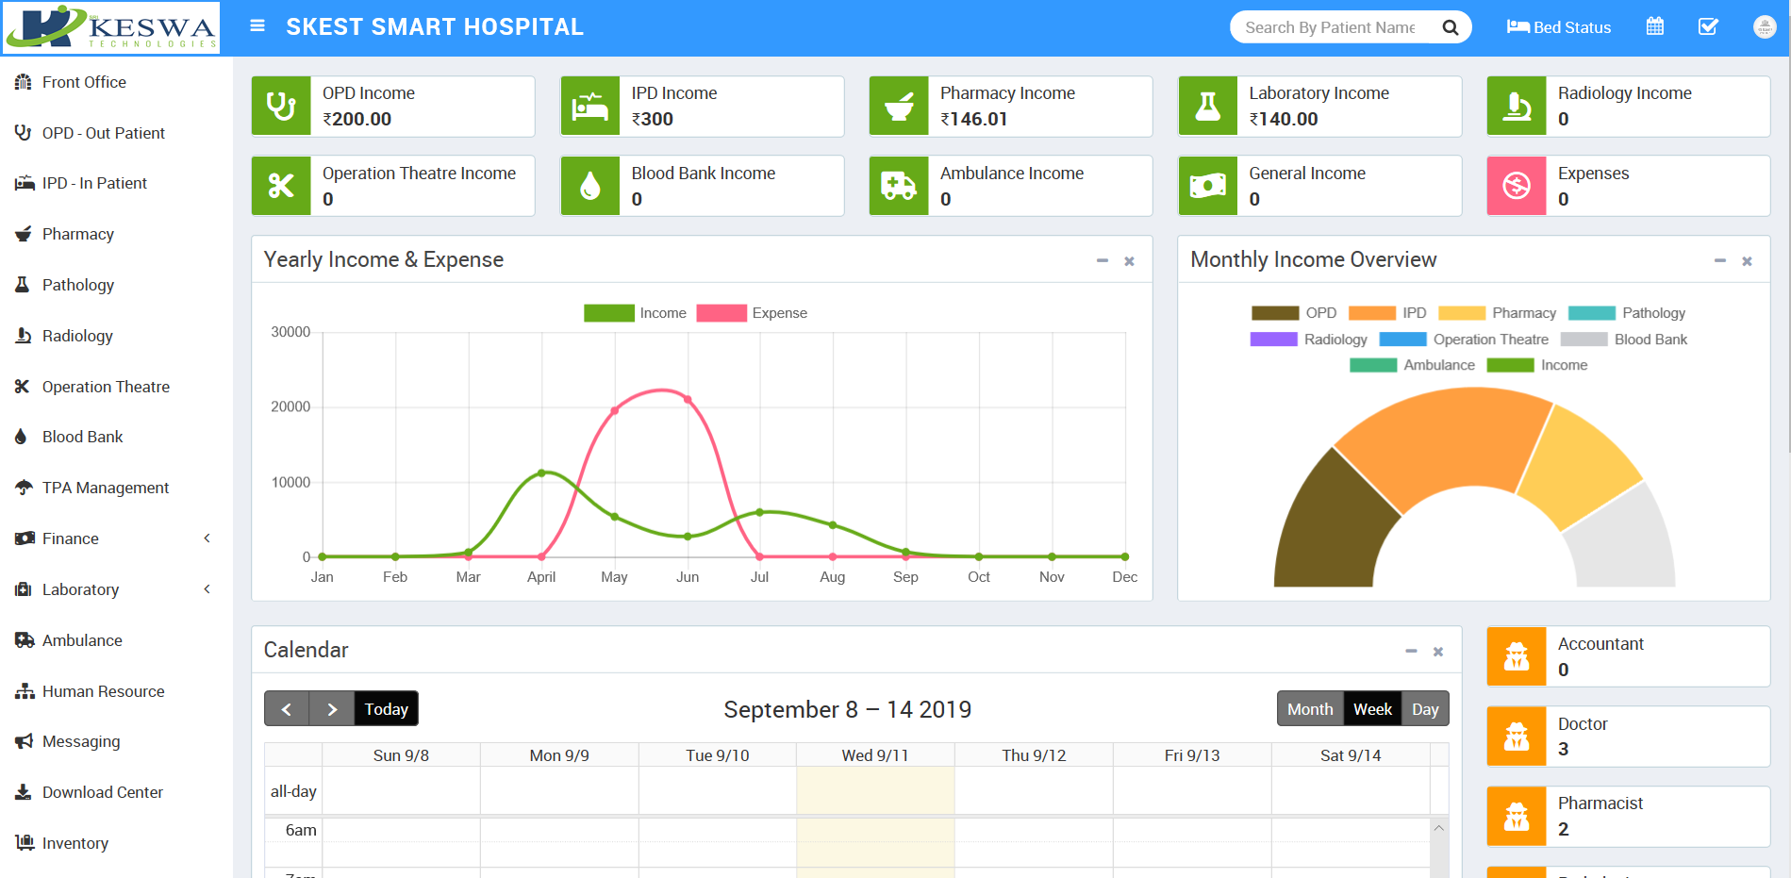
Task: Focus the Search By Patient Name field
Action: tap(1330, 27)
